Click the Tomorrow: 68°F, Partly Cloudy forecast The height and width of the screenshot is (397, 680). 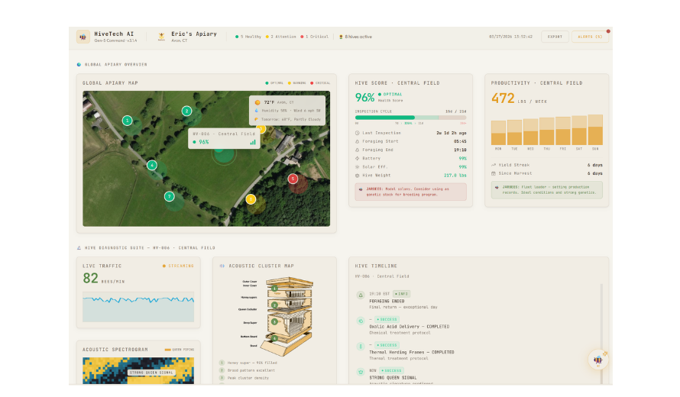[x=290, y=119]
